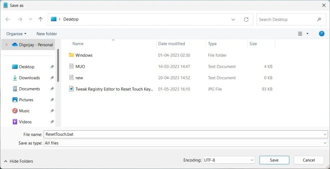Expand address bar history dropdown
This screenshot has height=169, width=330.
click(x=233, y=20)
